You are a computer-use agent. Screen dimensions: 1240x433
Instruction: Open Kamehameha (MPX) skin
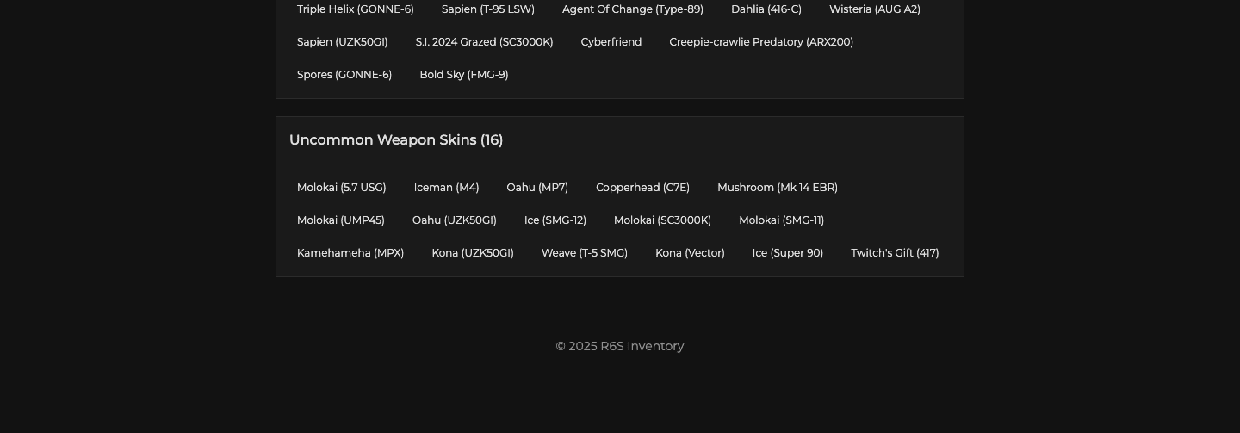point(350,253)
